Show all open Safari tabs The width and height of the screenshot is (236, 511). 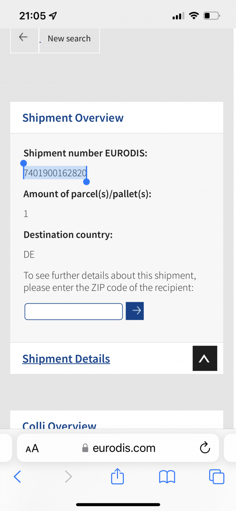[216, 477]
